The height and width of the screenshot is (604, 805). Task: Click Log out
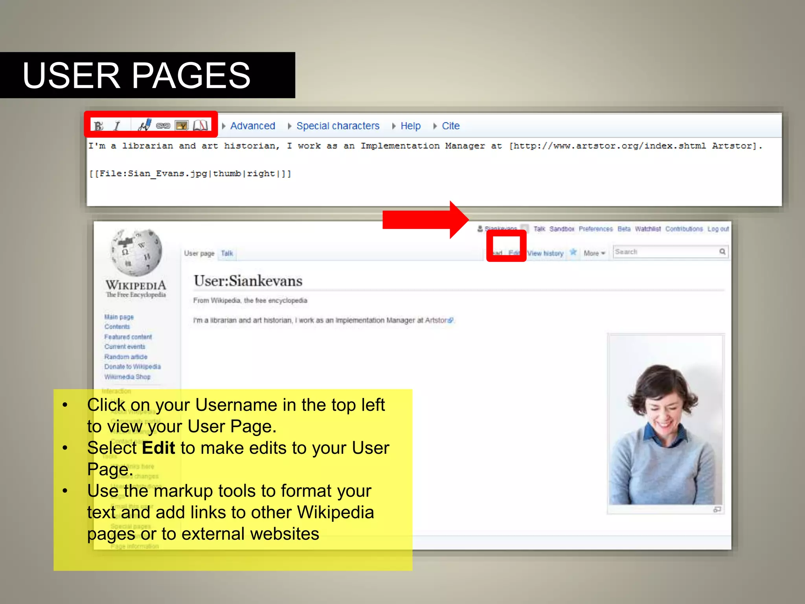(718, 229)
